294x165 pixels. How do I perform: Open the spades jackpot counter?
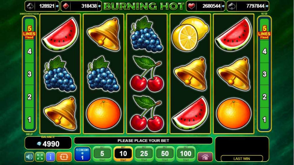pos(248,6)
